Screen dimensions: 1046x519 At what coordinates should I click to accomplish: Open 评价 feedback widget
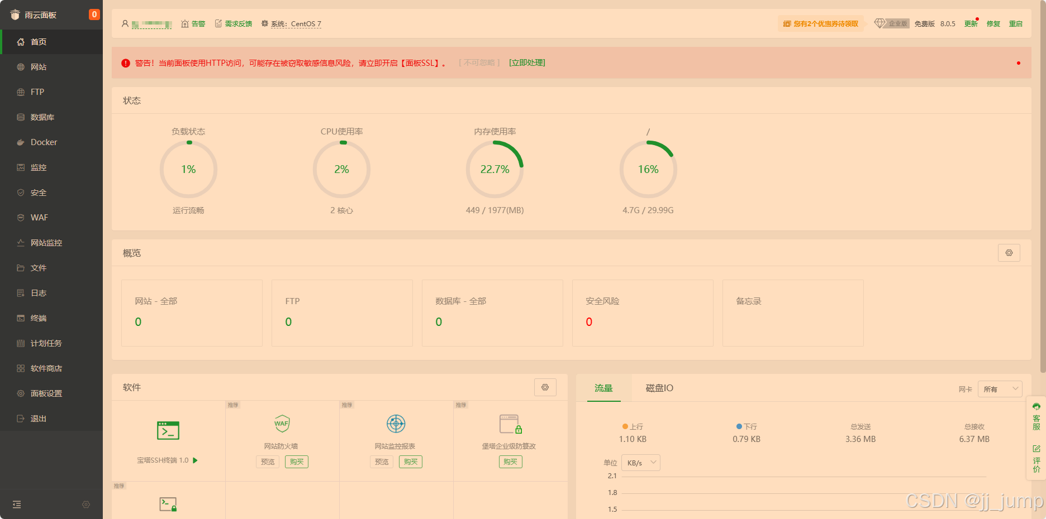click(x=1037, y=459)
